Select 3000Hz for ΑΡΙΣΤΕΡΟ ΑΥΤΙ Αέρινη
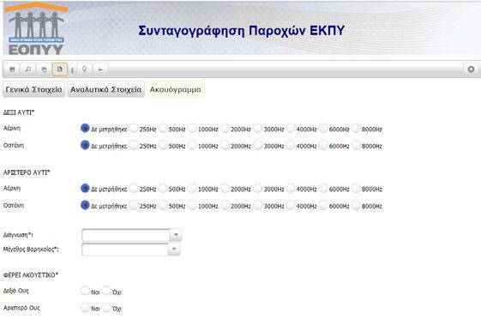 click(258, 188)
